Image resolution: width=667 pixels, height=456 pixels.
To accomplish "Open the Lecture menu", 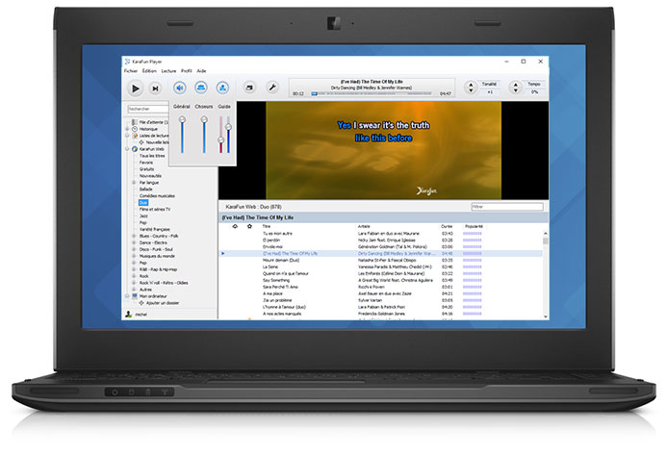I will (168, 71).
